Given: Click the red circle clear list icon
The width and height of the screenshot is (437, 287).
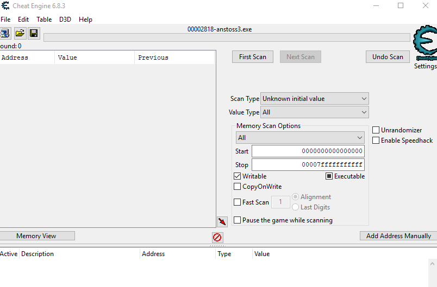Looking at the screenshot, I should coord(217,237).
